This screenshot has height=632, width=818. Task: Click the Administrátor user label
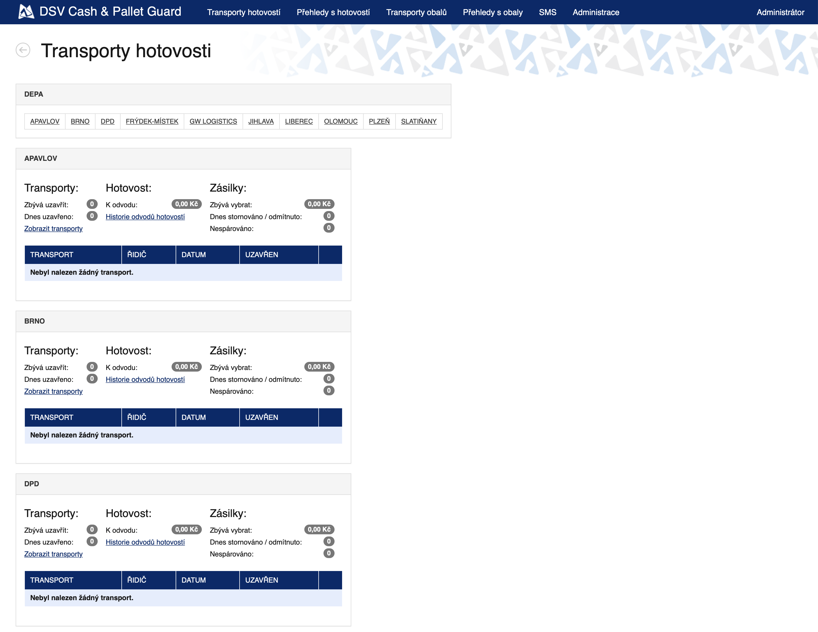pos(780,12)
